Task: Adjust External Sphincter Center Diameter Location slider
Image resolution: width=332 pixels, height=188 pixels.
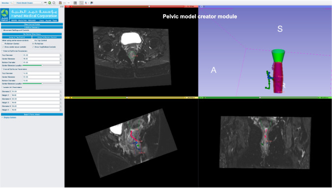Action: [42, 65]
